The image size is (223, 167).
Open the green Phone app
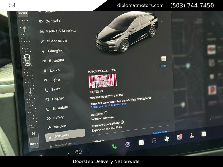[114, 146]
